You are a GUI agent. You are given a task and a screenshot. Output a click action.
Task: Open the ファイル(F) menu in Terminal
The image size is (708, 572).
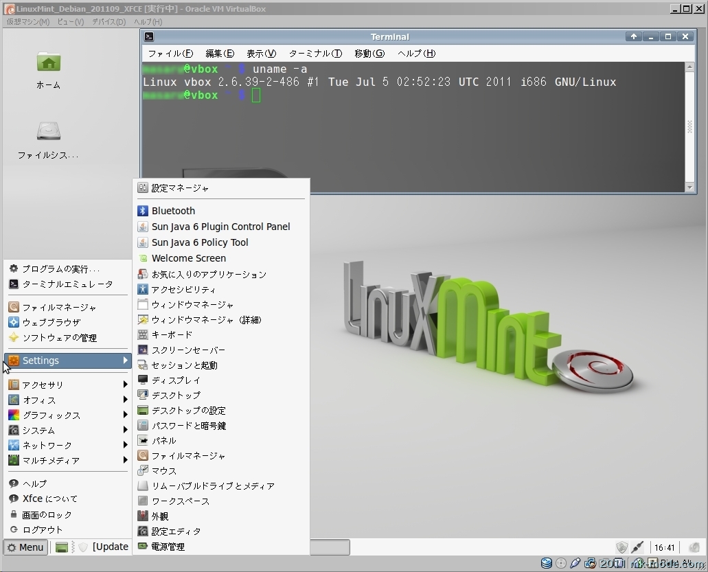click(x=170, y=54)
